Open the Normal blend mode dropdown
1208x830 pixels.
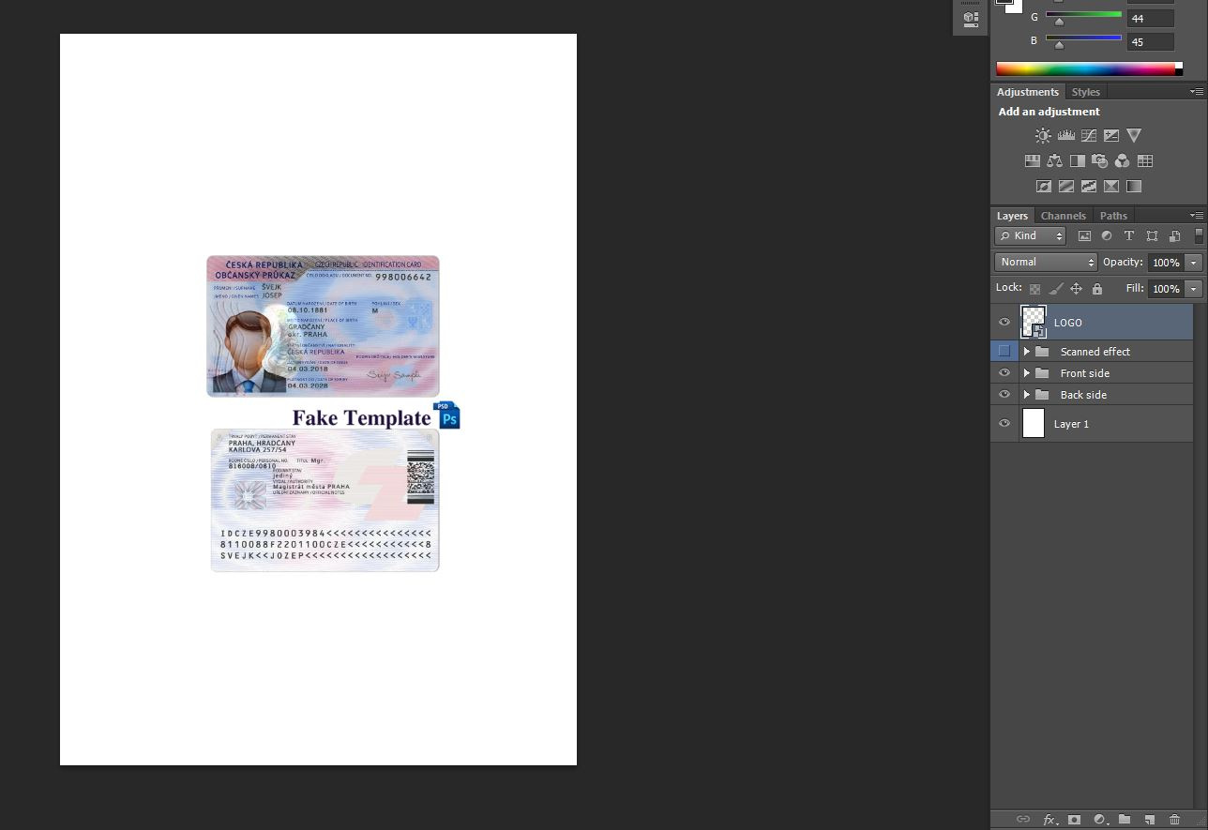1046,263
